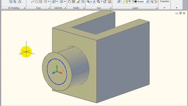188x106 pixels.
Task: Click the UCS icon's red X axis arrow
Action: (60, 72)
